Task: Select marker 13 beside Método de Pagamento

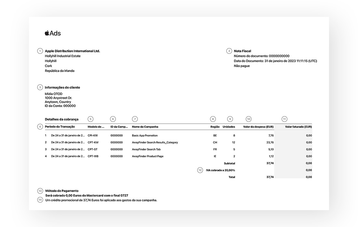Action: point(40,191)
